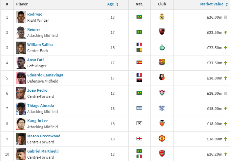
Task: Click green up arrow next to Reinier's value
Action: pos(226,32)
